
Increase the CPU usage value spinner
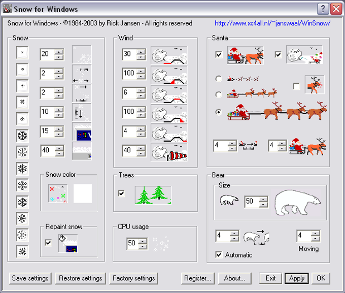pyautogui.click(x=143, y=241)
